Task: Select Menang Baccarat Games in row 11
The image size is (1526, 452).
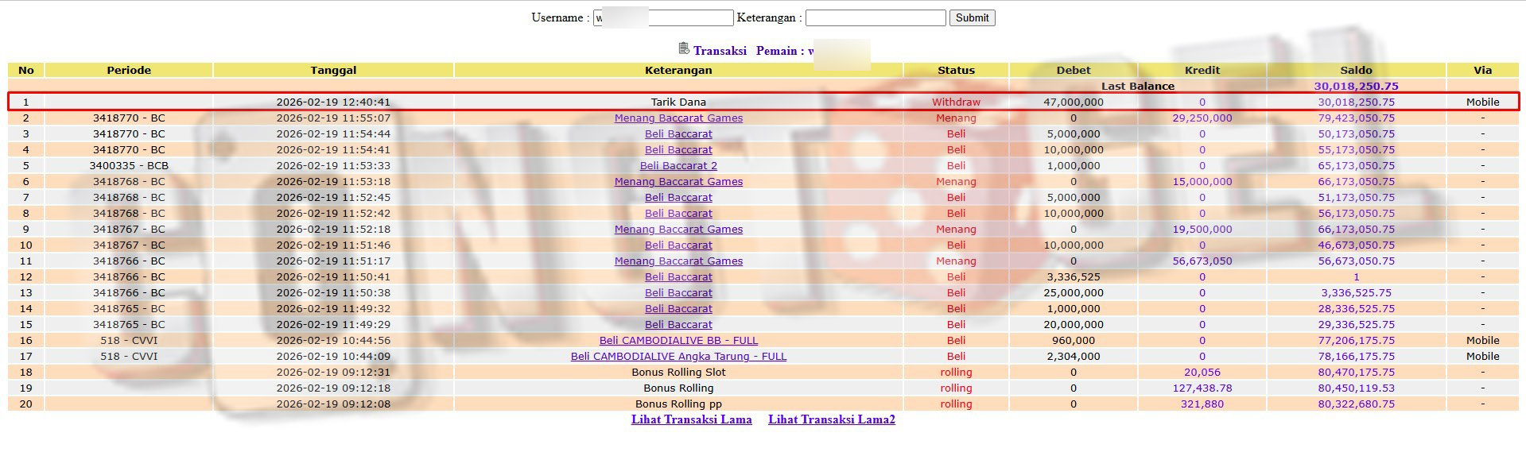Action: 678,261
